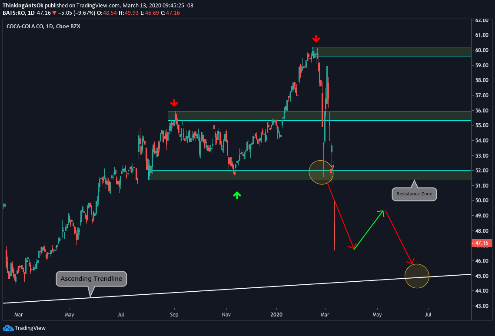Select the BATS:KO, 1D symbol text
The width and height of the screenshot is (495, 336).
coord(19,13)
